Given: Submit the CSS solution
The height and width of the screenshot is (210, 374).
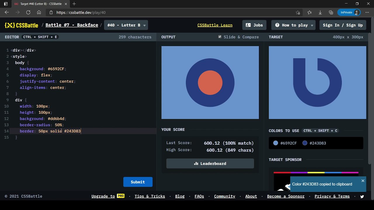Looking at the screenshot, I should (x=138, y=182).
